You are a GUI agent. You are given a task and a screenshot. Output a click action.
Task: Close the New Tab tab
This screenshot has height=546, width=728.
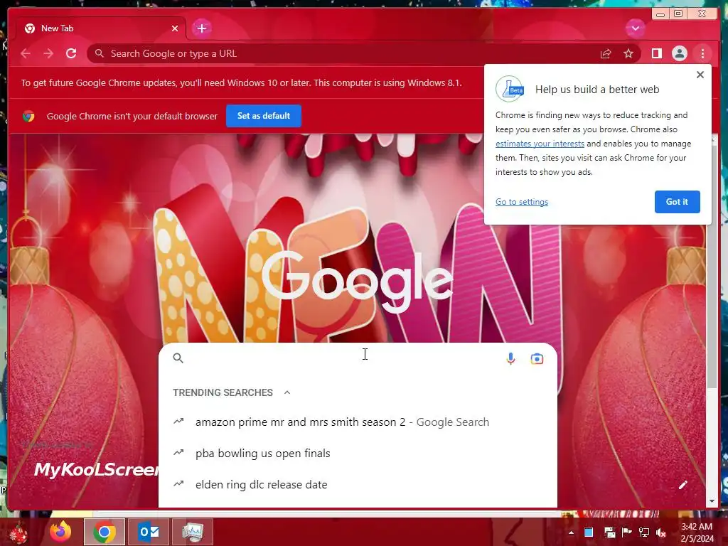tap(175, 28)
